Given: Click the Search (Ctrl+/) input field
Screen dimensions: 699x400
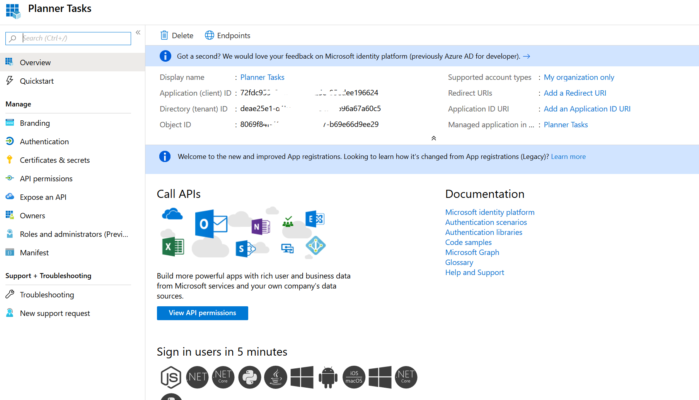Looking at the screenshot, I should point(75,38).
